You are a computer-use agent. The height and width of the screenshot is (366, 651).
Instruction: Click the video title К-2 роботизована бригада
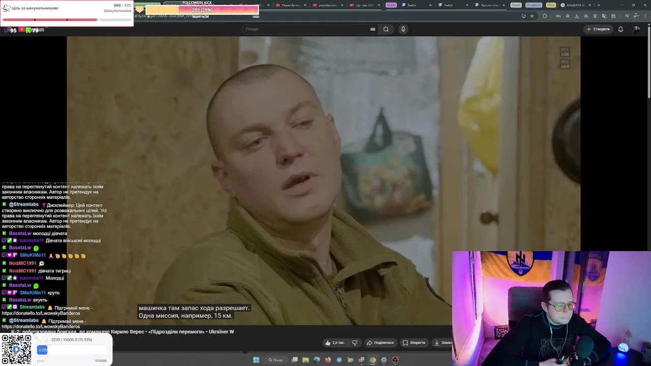(x=123, y=331)
